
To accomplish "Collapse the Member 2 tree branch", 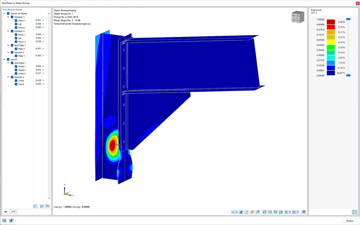I will [x=8, y=31].
